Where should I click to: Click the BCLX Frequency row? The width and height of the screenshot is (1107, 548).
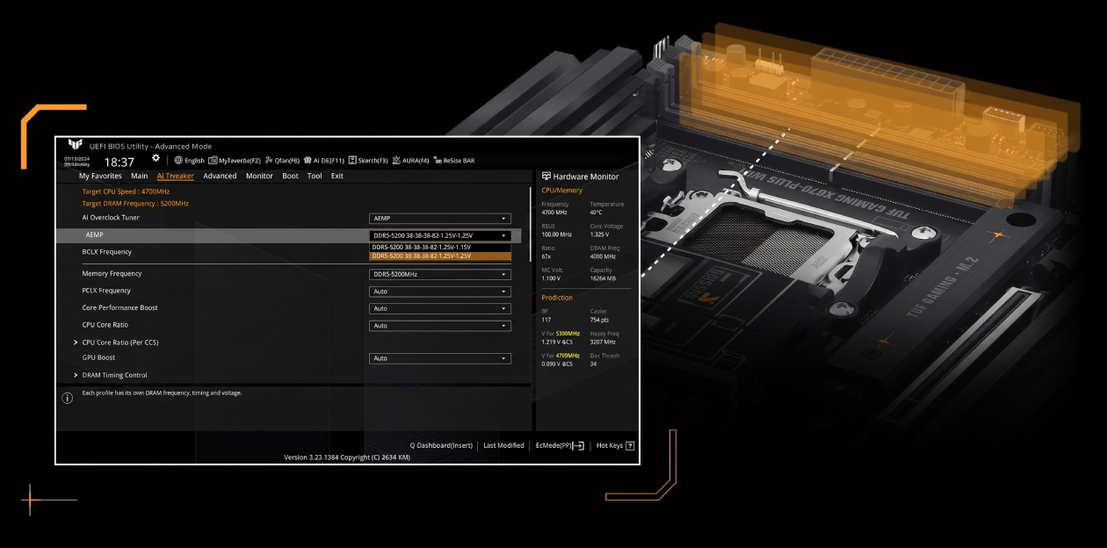(293, 252)
